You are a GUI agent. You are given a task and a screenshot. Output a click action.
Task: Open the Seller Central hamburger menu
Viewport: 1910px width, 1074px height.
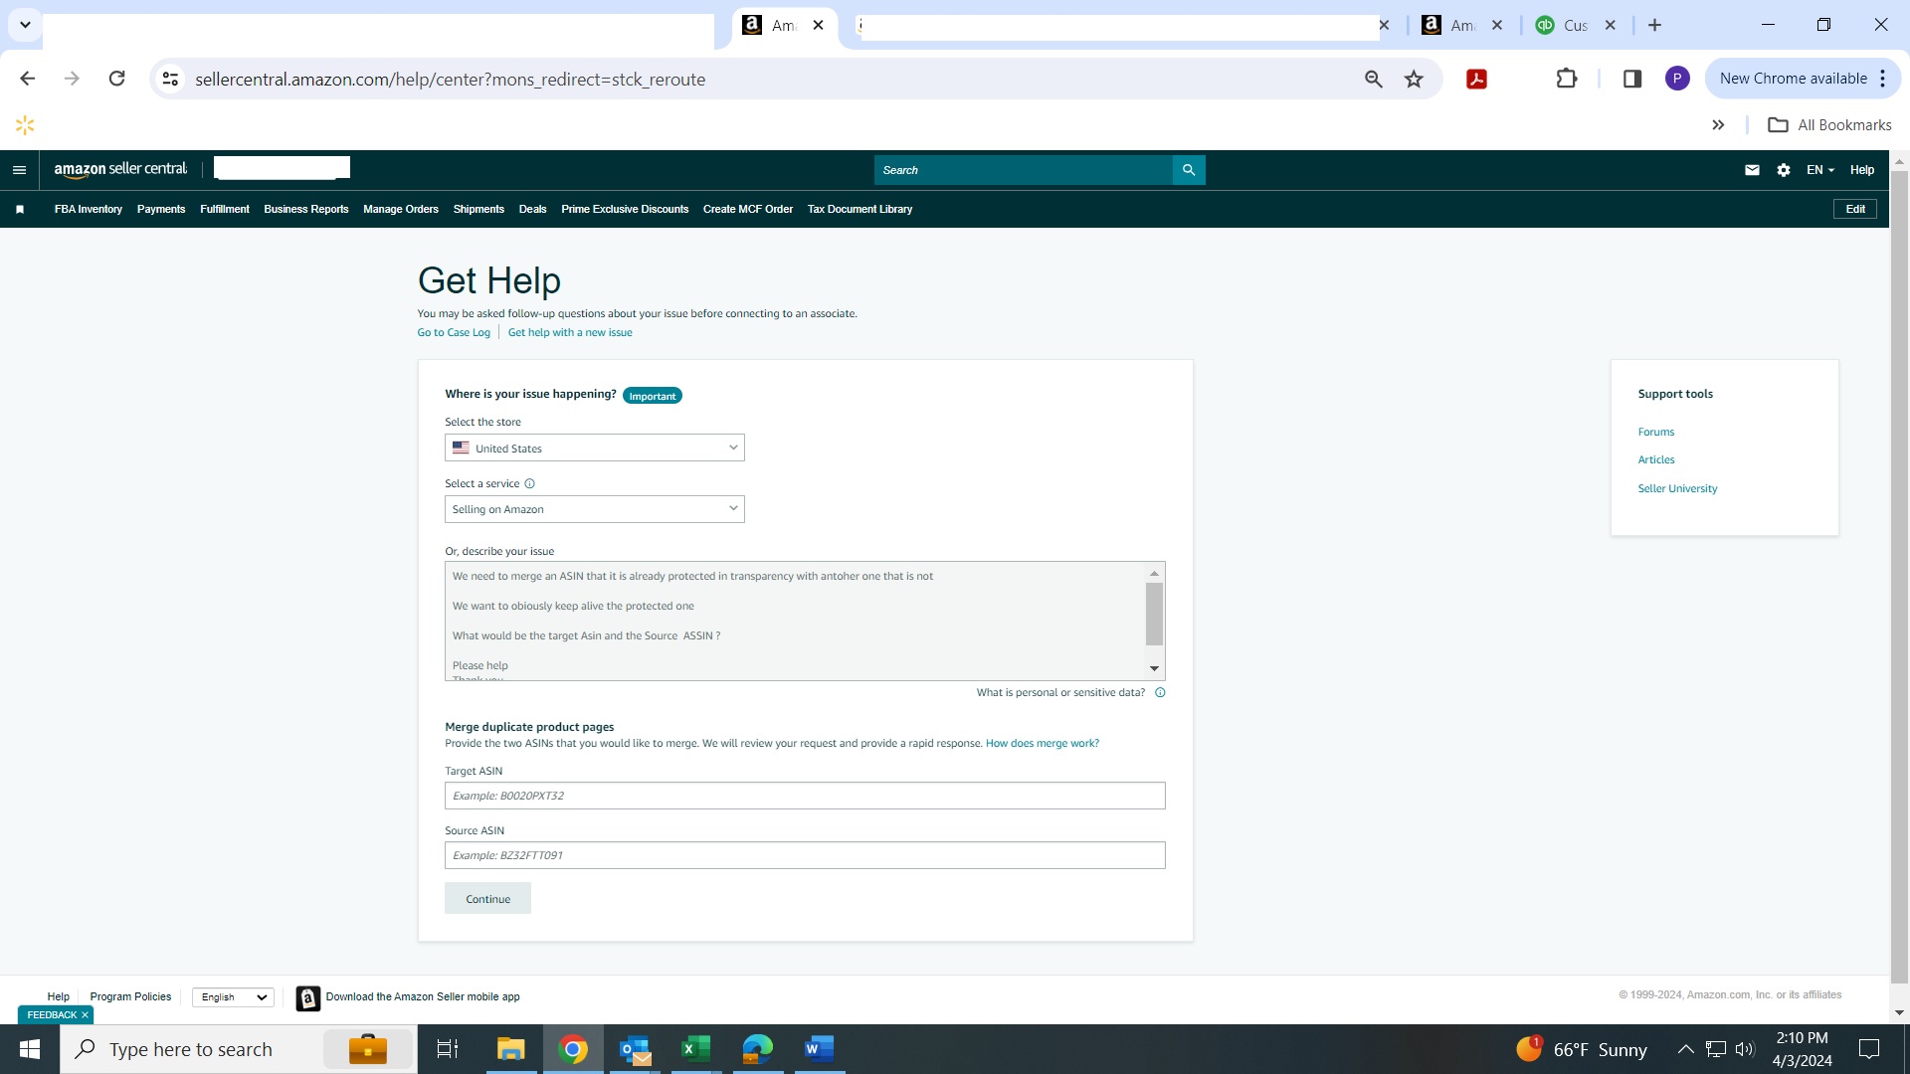[19, 170]
